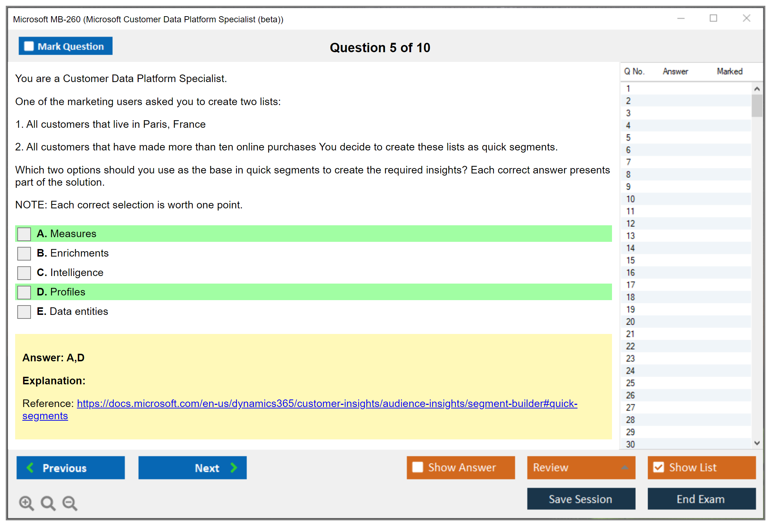Click the reset zoom magnifier icon
This screenshot has width=774, height=529.
(48, 503)
